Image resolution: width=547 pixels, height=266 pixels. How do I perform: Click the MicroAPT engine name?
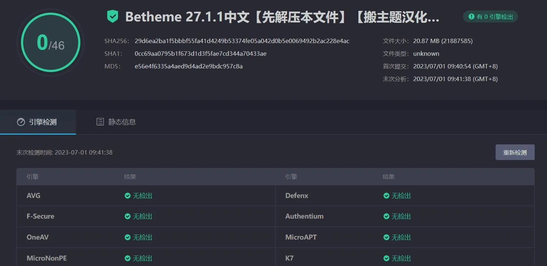(301, 237)
